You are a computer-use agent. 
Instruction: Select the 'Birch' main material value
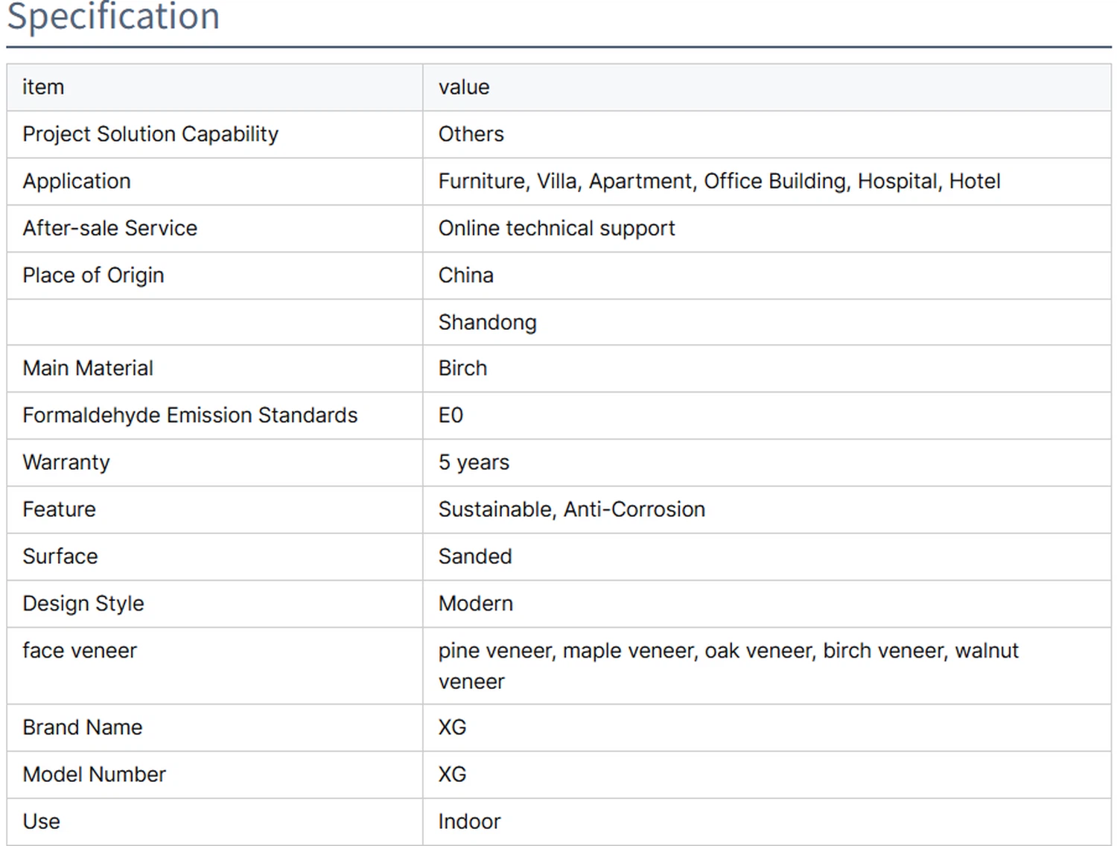(x=462, y=368)
